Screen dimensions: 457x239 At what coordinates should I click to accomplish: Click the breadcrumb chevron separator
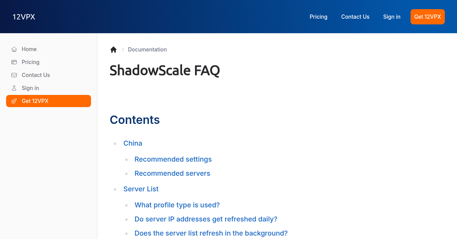123,50
